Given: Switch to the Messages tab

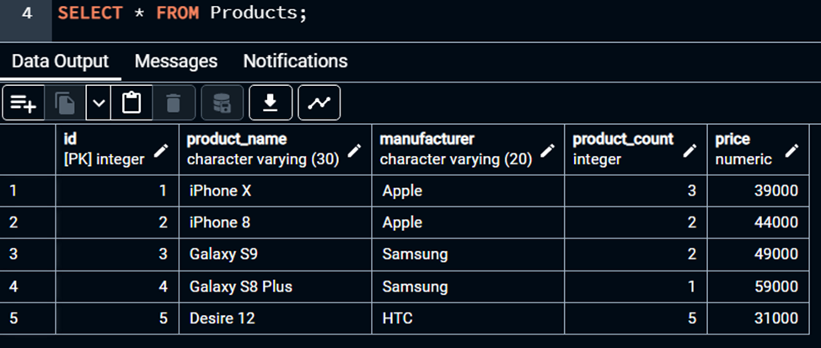Looking at the screenshot, I should [175, 62].
